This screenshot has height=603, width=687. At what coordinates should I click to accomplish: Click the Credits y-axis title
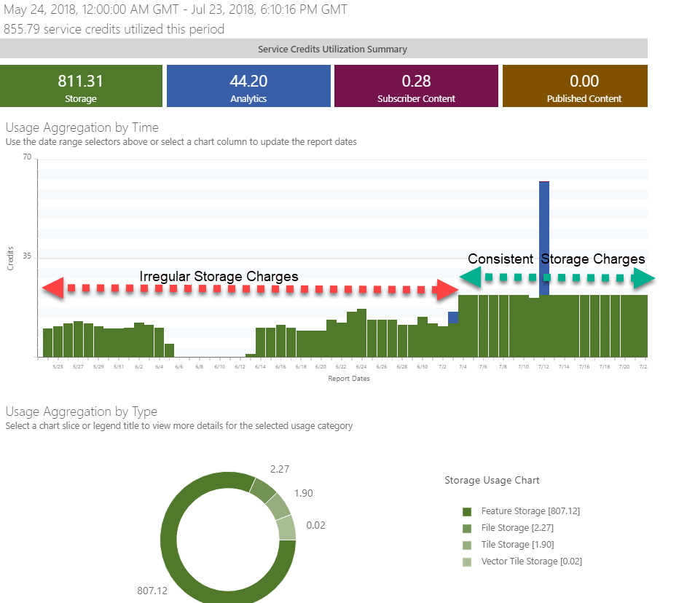pyautogui.click(x=10, y=259)
